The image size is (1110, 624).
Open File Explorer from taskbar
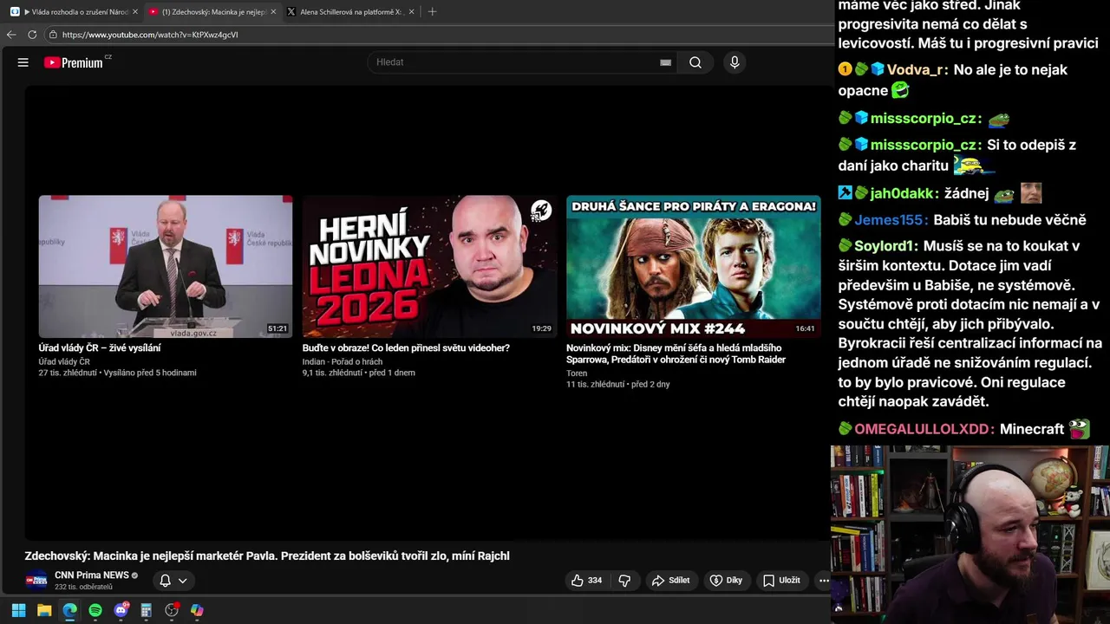[44, 610]
